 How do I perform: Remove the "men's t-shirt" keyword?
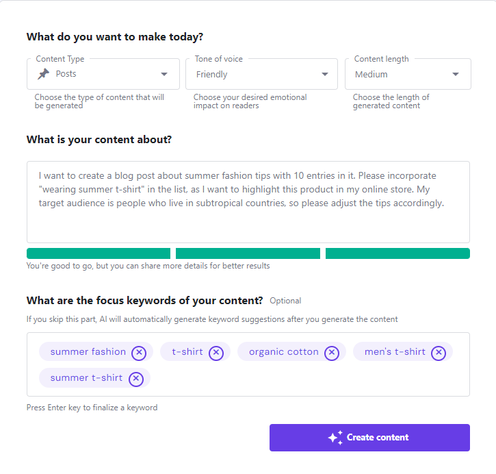click(x=439, y=352)
